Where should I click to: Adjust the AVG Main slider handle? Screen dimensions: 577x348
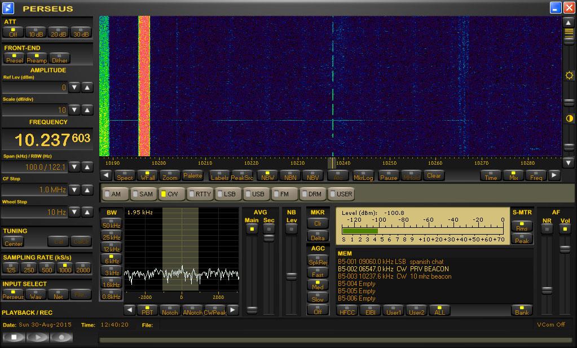pos(252,310)
